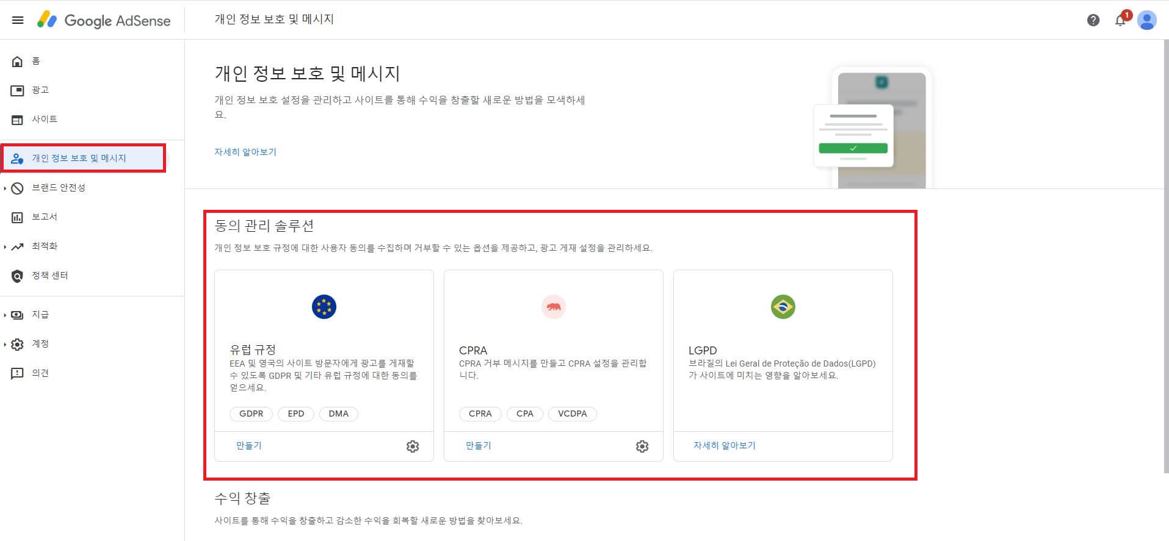
Task: Open 광고 in the sidebar
Action: 40,90
